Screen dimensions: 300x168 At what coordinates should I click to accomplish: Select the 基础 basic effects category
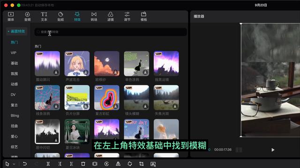click(15, 63)
